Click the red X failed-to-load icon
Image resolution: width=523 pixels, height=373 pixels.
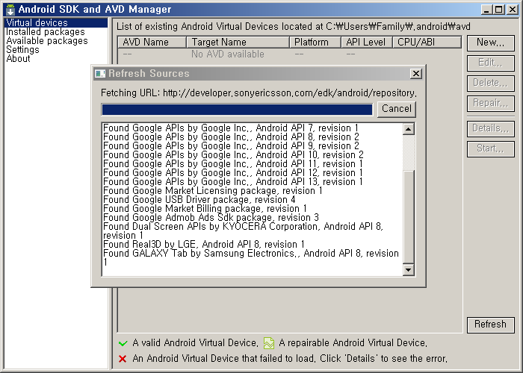click(123, 359)
